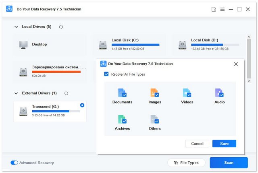Click the Advanced Recovery label
This screenshot has width=258, height=173.
click(37, 163)
